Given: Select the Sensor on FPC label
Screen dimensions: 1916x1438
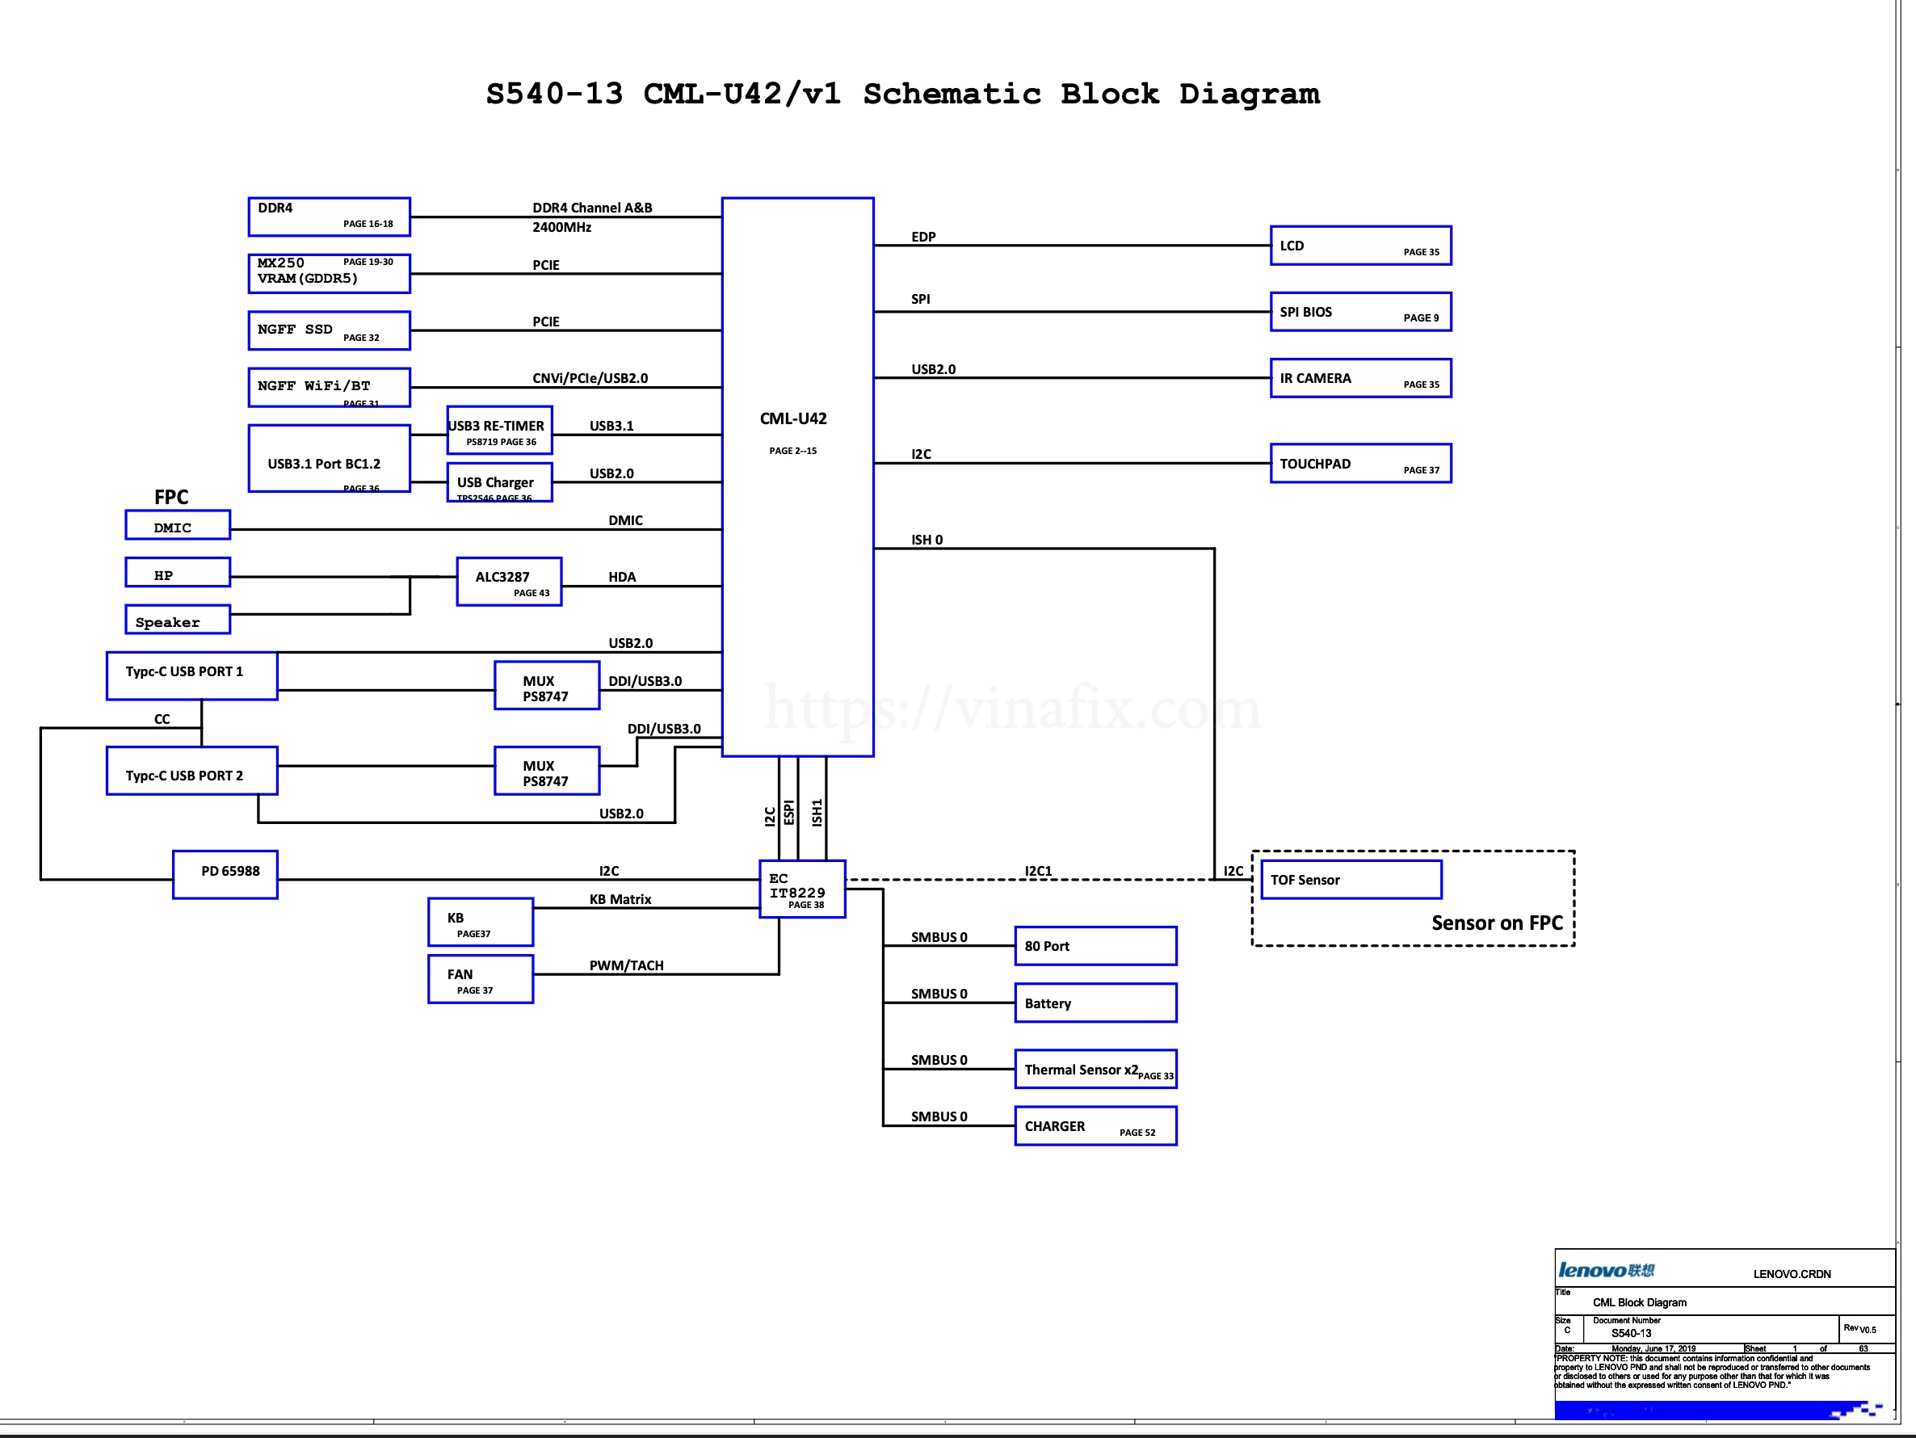Looking at the screenshot, I should tap(1497, 923).
